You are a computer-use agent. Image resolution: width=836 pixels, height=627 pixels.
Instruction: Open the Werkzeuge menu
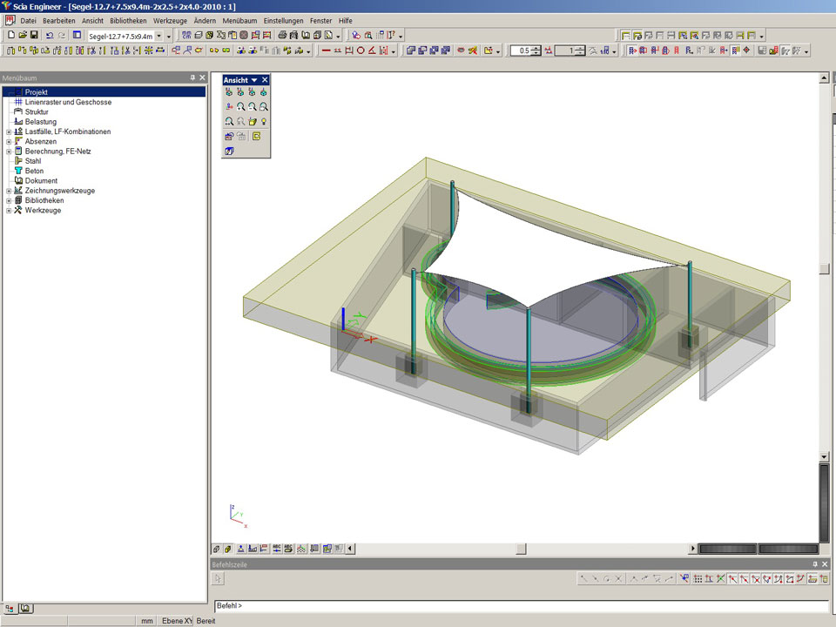[169, 20]
